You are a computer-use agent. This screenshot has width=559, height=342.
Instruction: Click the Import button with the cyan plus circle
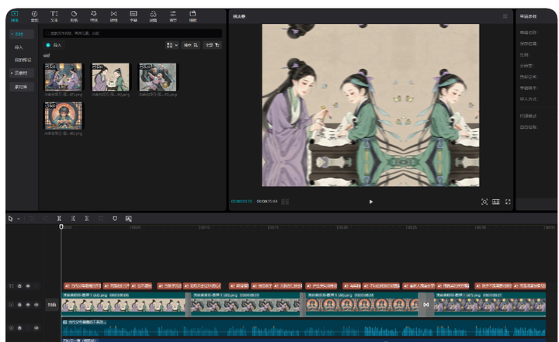pos(54,45)
